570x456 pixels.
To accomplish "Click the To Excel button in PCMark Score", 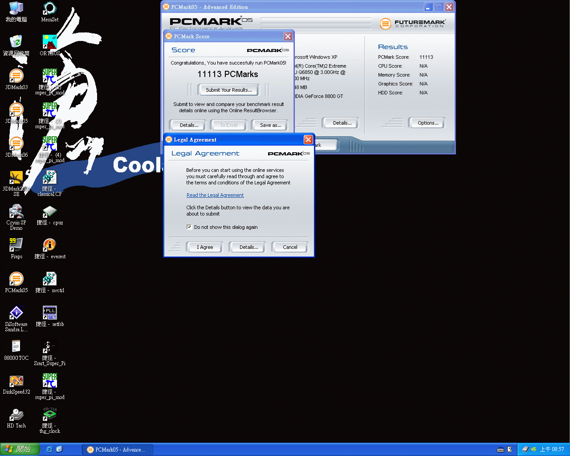I will [229, 125].
